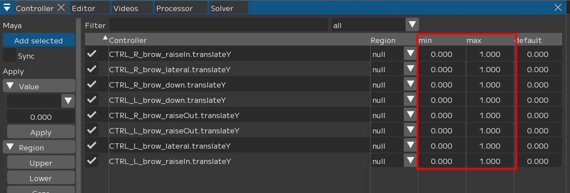Uncheck CTRL_L_brow_down.translateY row checkmark
Viewport: 570px width, 193px height.
pos(92,100)
